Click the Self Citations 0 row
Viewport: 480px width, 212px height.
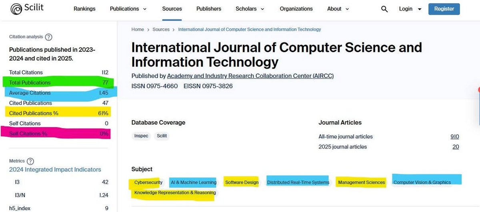coord(59,123)
